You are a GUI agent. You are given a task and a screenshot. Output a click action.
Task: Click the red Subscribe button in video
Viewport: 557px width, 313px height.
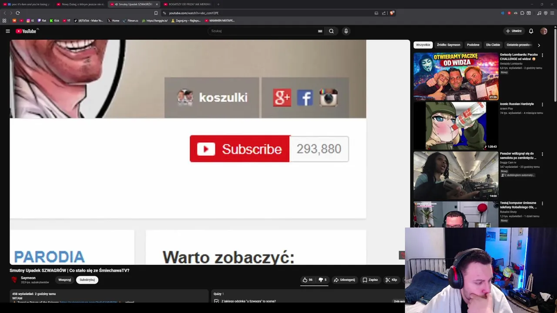tap(240, 149)
